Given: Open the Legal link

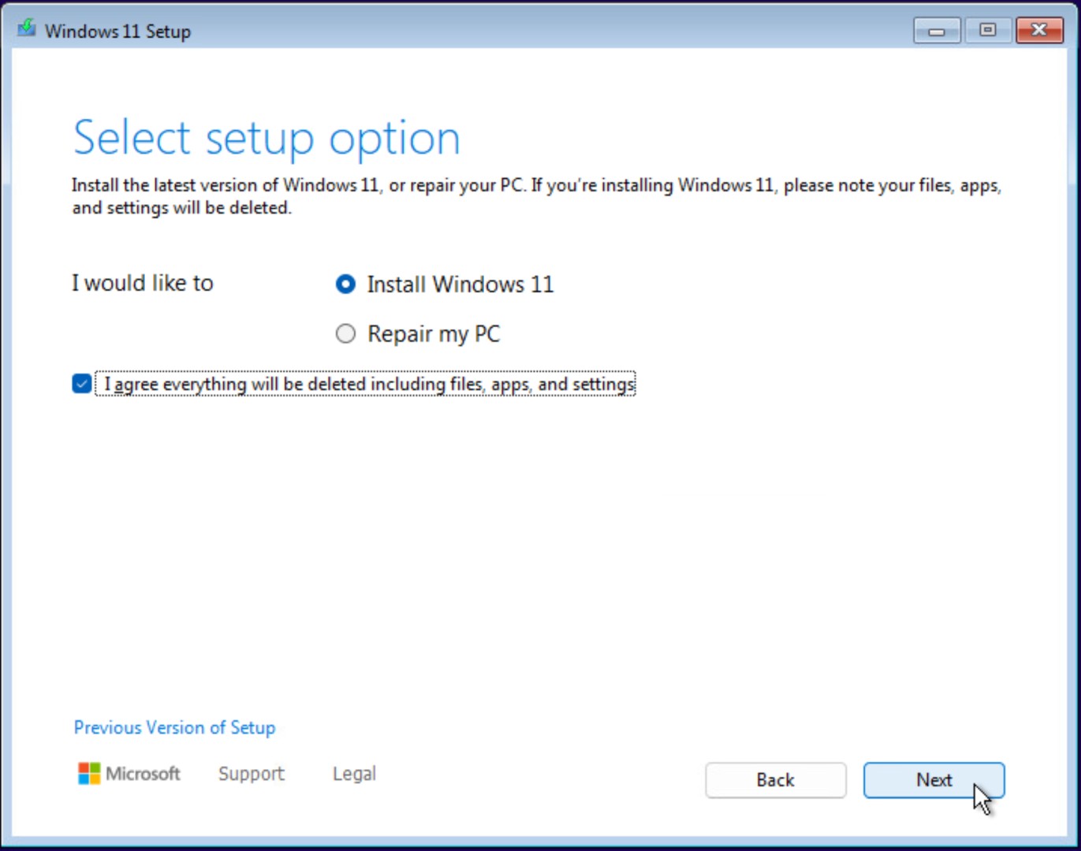Looking at the screenshot, I should point(354,774).
